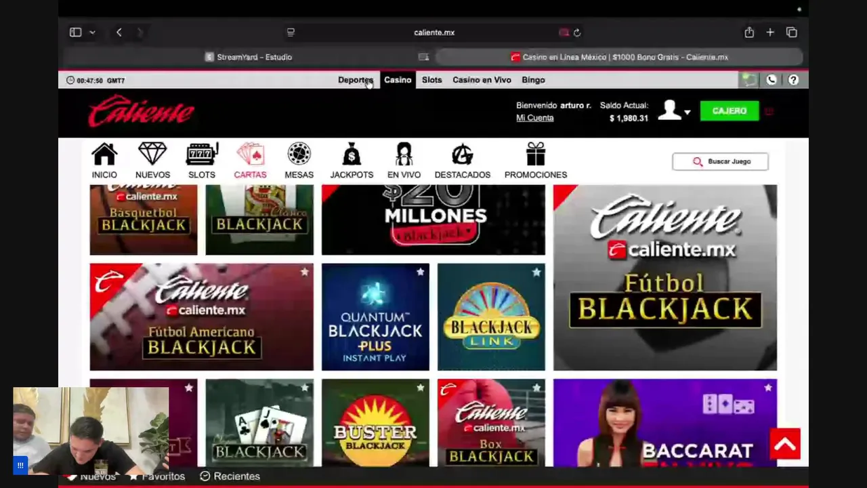Launch the Baccarat live game tile

pyautogui.click(x=665, y=423)
